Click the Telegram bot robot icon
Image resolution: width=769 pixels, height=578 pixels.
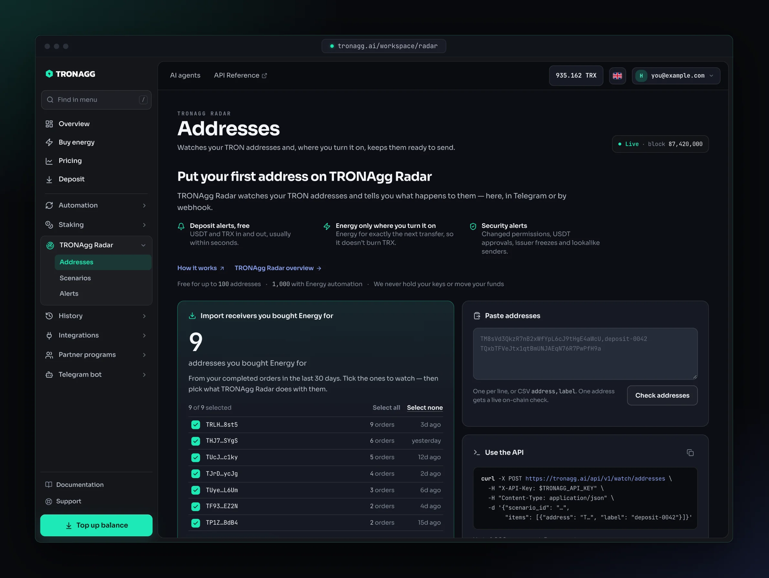[x=49, y=375]
